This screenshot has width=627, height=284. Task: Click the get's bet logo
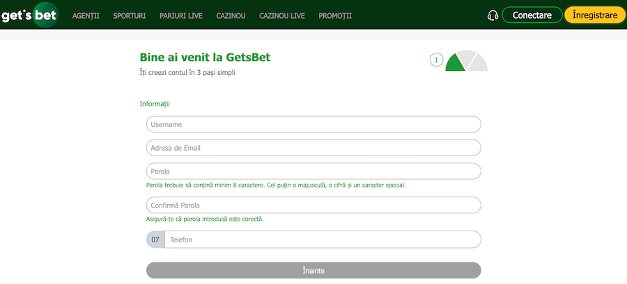pyautogui.click(x=29, y=15)
